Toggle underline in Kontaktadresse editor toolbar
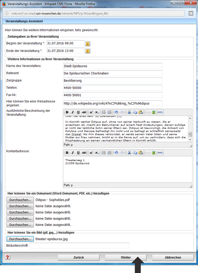 click(78, 153)
